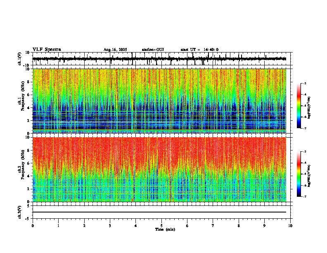Click the time axis tick label "6"
327x253 pixels.
coord(187,226)
